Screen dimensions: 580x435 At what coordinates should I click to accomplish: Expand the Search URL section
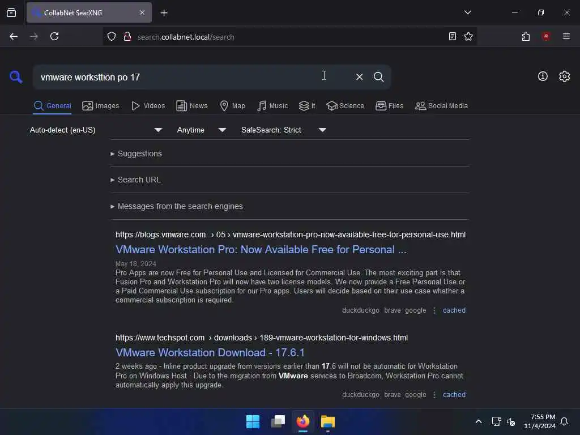[x=135, y=180]
